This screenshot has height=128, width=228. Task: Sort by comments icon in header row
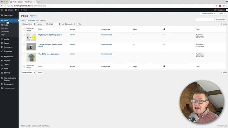(x=164, y=29)
